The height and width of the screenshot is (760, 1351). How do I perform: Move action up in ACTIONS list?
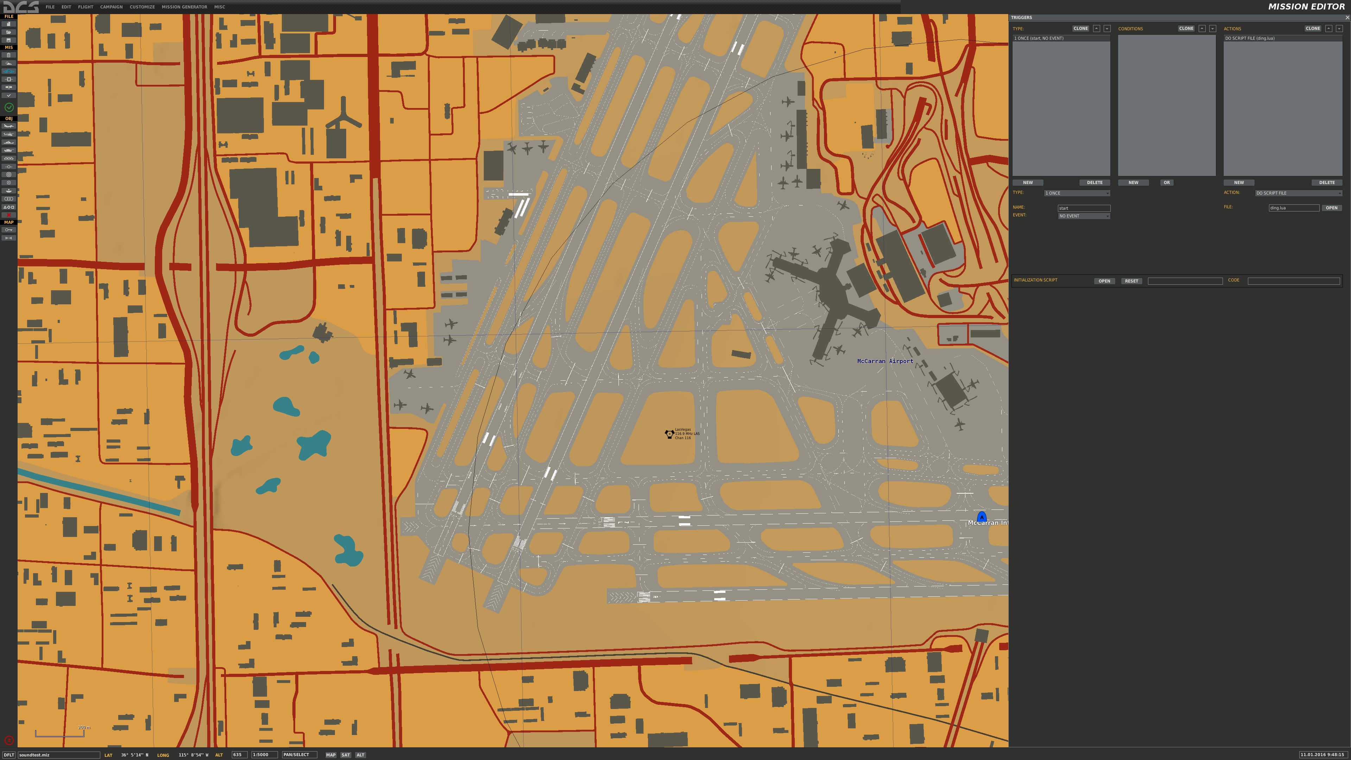[x=1328, y=28]
